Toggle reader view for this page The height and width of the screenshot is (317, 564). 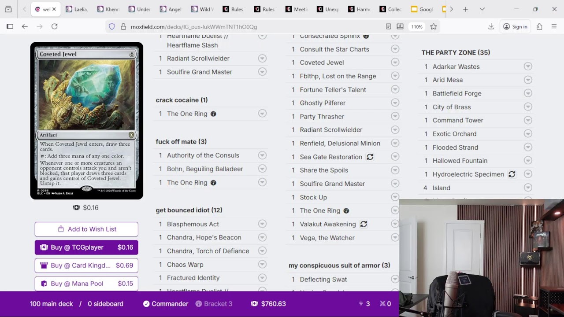[x=388, y=26]
